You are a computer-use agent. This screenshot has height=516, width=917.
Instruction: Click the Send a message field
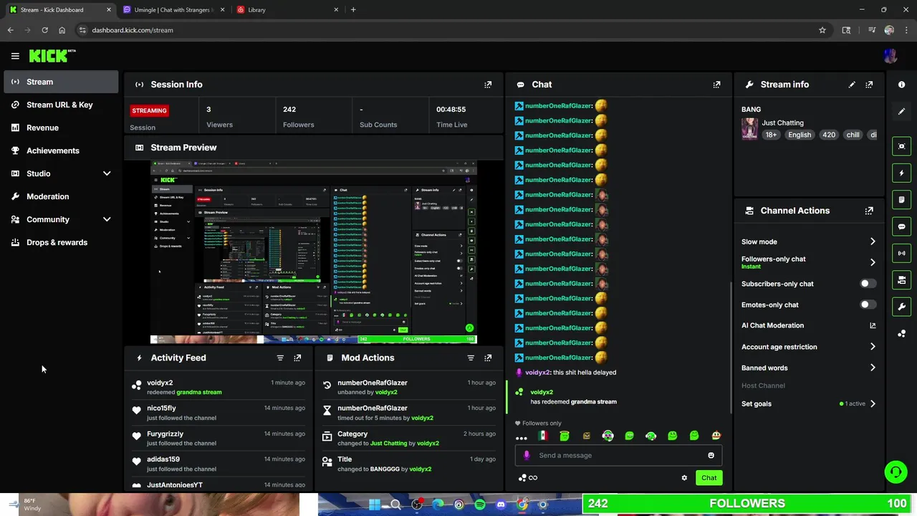tap(618, 455)
